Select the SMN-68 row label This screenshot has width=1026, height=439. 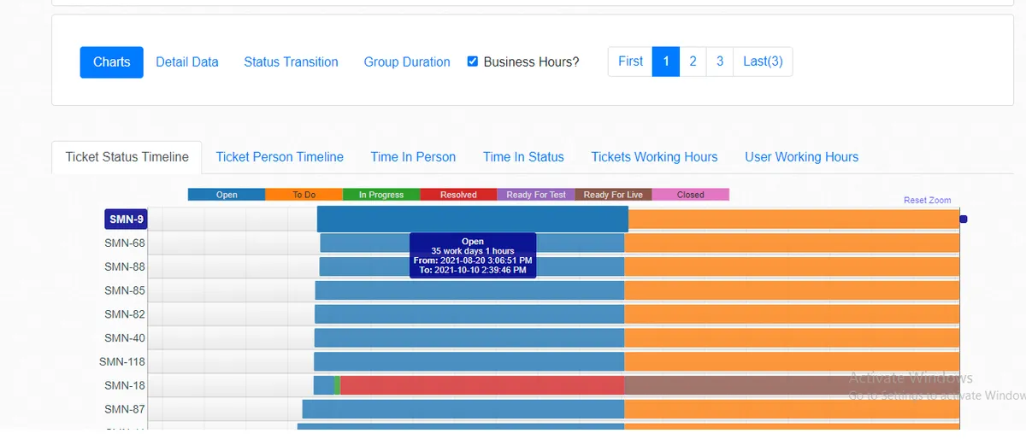coord(125,243)
